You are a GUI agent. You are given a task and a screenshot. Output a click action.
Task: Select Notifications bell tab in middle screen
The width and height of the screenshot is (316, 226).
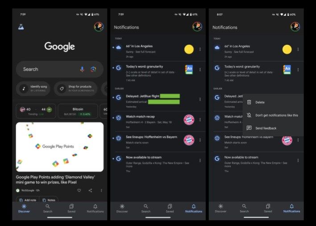pyautogui.click(x=194, y=209)
